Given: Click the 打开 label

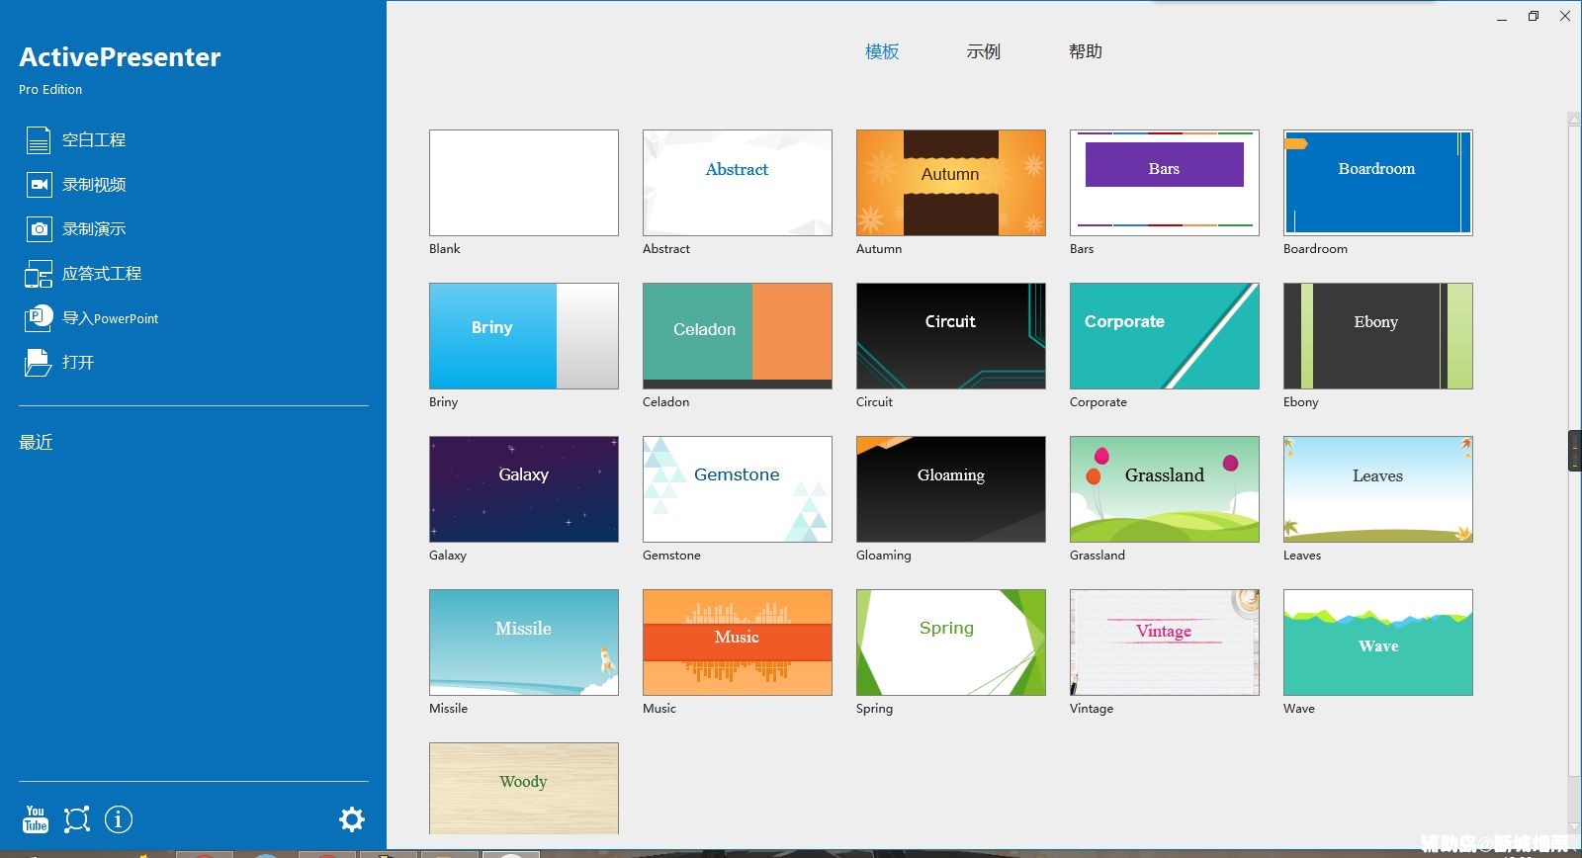Looking at the screenshot, I should pos(78,363).
